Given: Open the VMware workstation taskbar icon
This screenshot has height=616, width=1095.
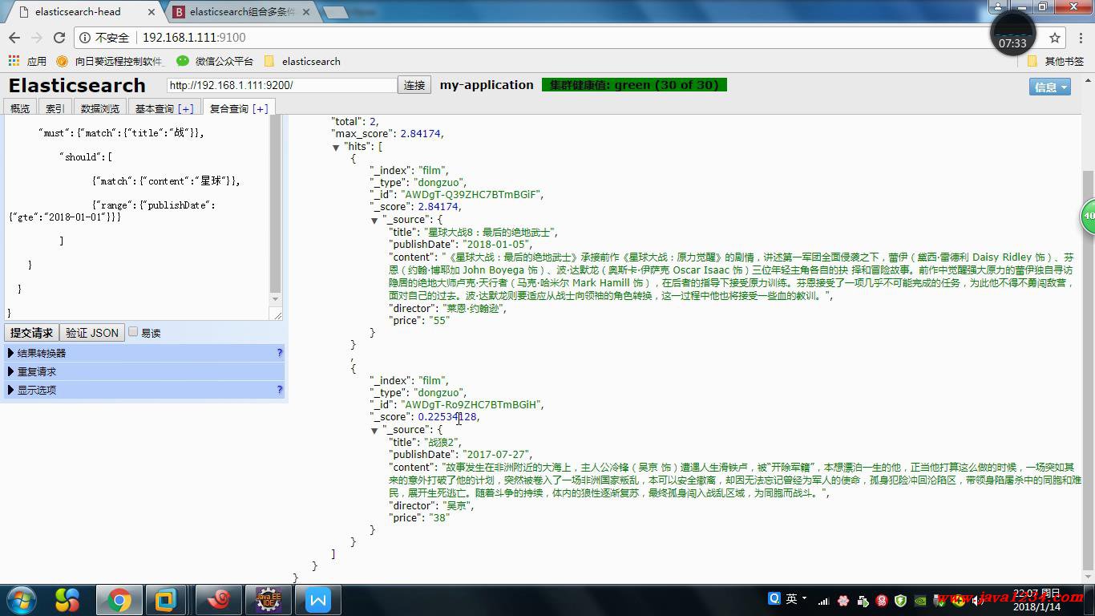Looking at the screenshot, I should (x=166, y=600).
